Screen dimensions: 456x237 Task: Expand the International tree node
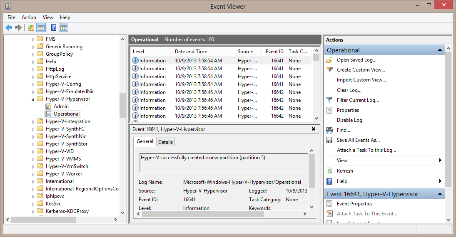click(33, 182)
